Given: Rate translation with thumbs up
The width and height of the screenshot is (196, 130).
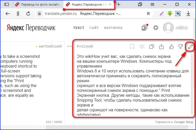Looking at the screenshot, I should (x=171, y=47).
